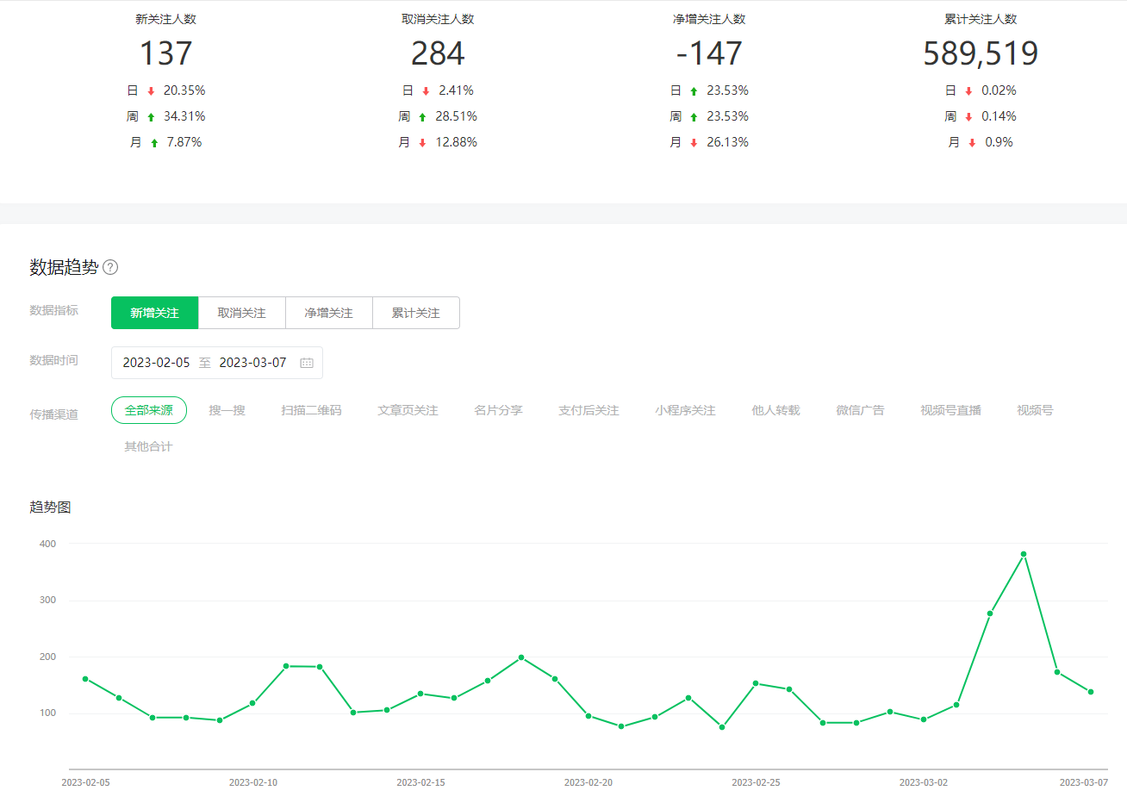1127x797 pixels.
Task: Filter by 搜一搜 channel
Action: point(227,410)
